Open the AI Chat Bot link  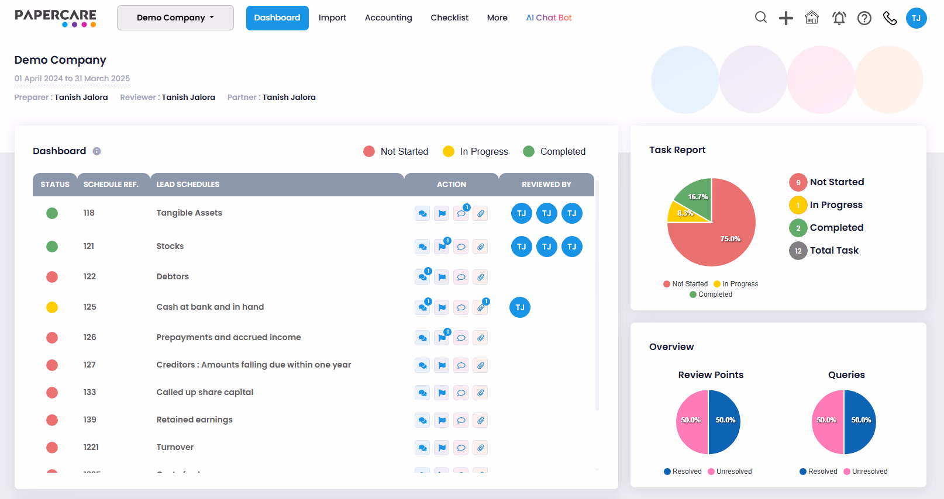click(549, 18)
